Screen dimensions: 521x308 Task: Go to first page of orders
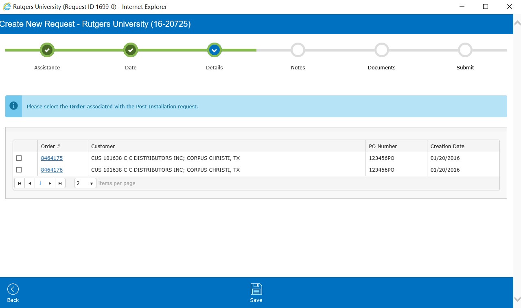(x=20, y=183)
